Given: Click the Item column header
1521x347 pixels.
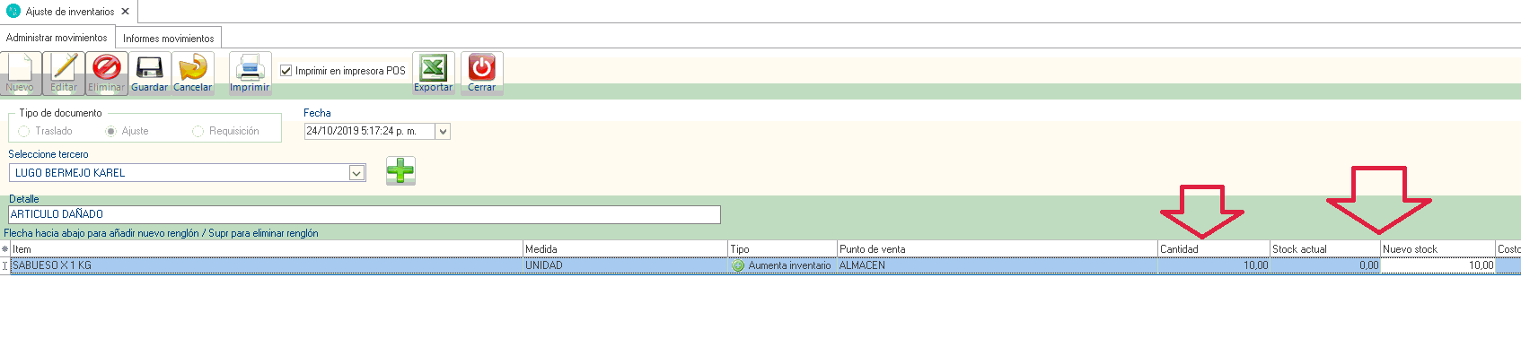Looking at the screenshot, I should pyautogui.click(x=267, y=248).
